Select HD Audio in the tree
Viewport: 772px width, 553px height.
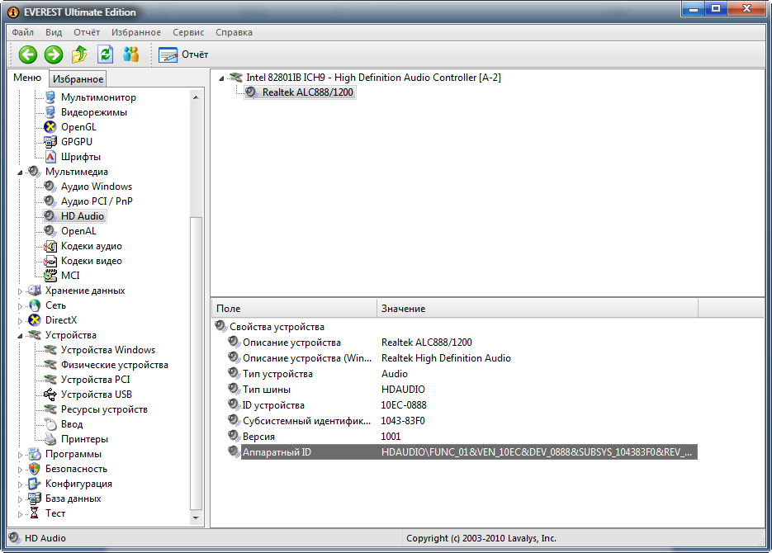coord(83,216)
